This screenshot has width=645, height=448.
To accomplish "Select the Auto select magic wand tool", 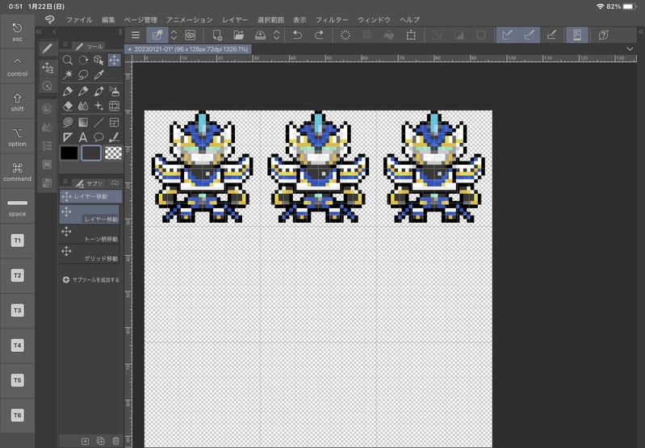I will (x=68, y=75).
